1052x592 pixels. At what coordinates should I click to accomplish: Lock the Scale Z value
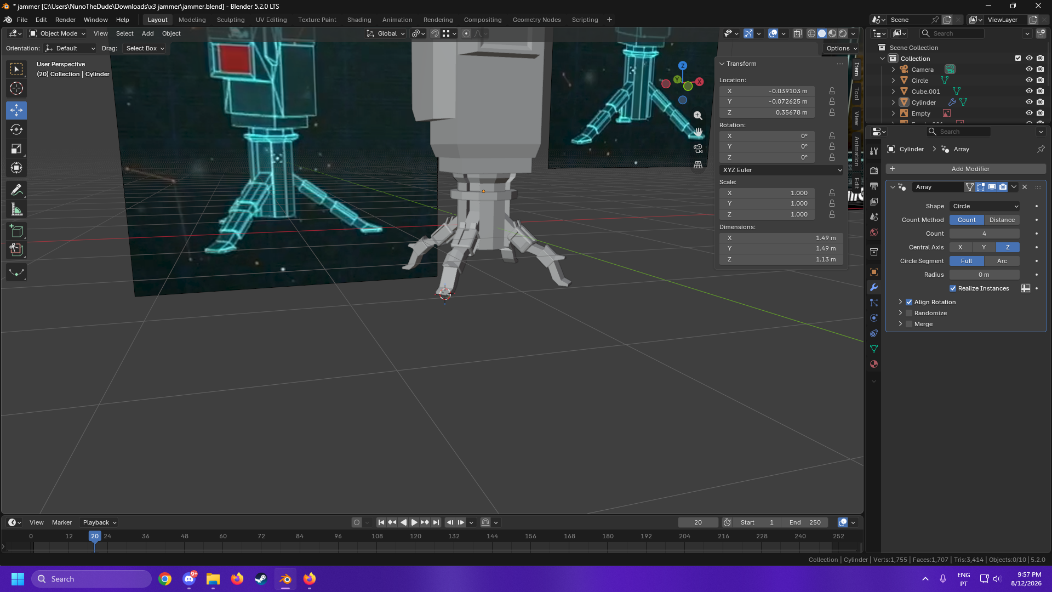832,214
